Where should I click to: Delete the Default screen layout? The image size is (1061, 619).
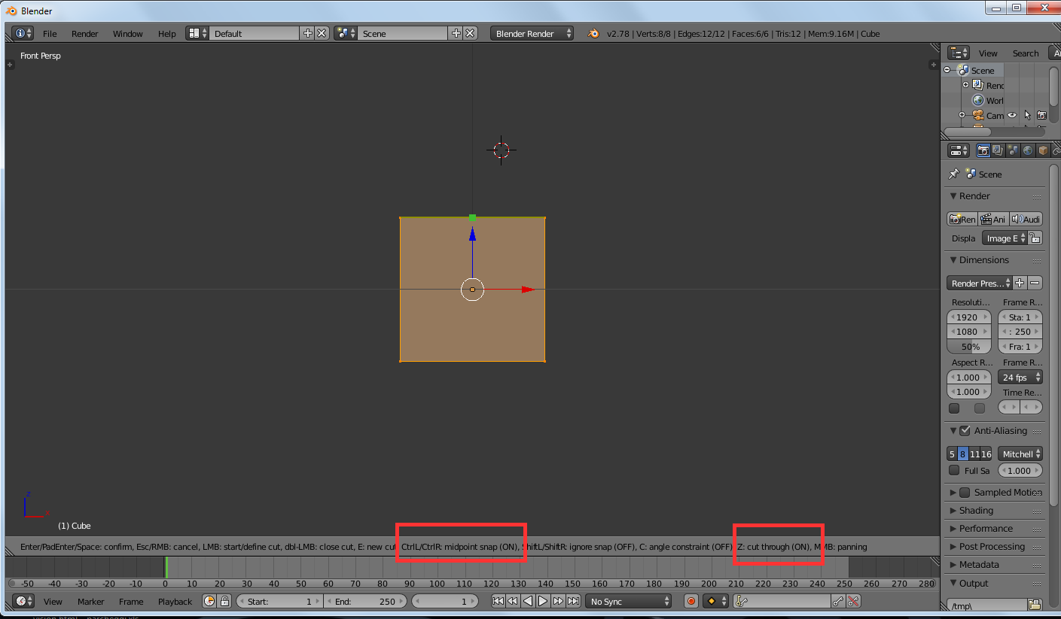[322, 33]
